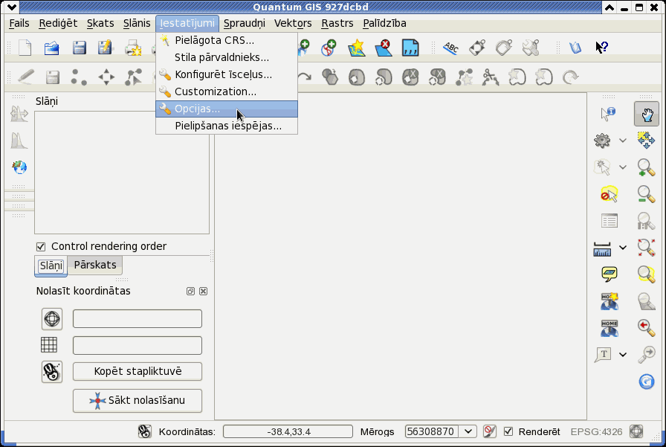Click the coordinate capture CRS globe icon

tap(52, 318)
